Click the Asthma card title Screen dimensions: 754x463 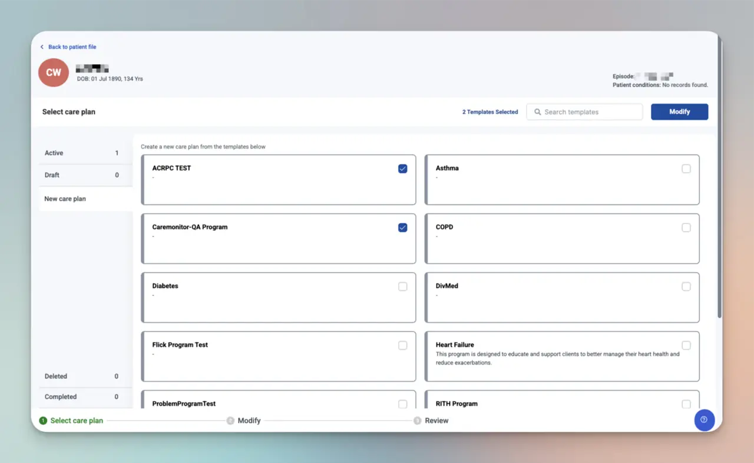[447, 168]
